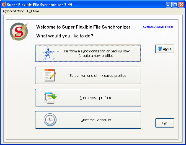Click the "Welcome to Super Flexible File Synchronizer!" heading
The image size is (186, 145).
84,27
